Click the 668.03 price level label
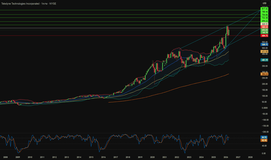Viewport: 271px width, 160px height. [x=265, y=24]
